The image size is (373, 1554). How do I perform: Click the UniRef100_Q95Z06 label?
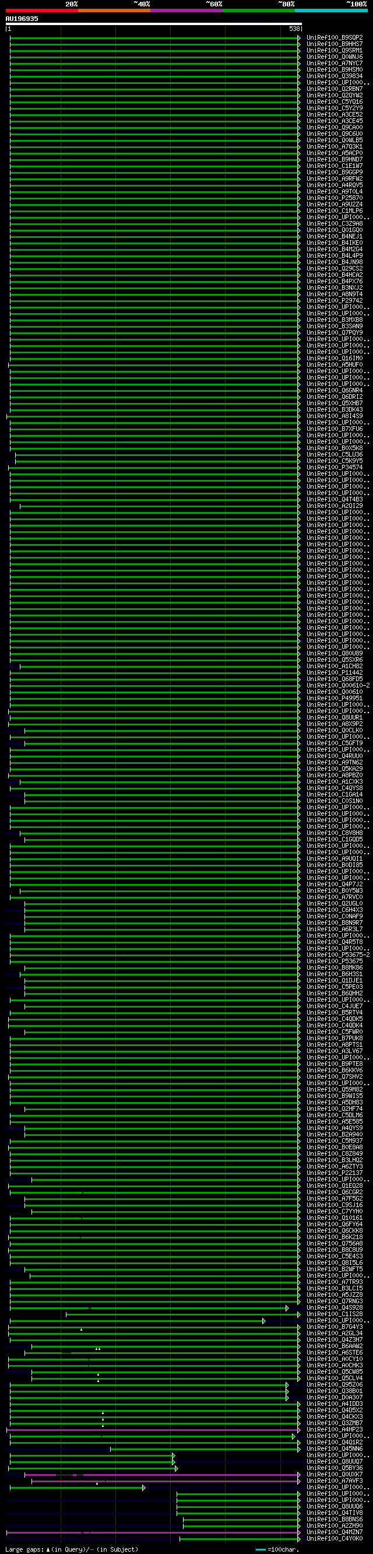tap(335, 1384)
